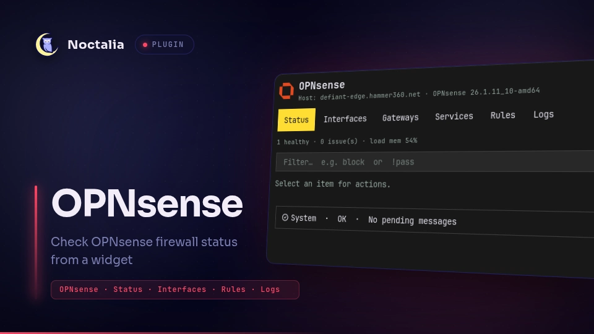
Task: Switch to the Logs tab
Action: pyautogui.click(x=544, y=114)
